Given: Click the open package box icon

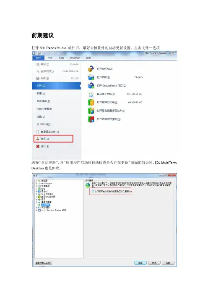Looking at the screenshot, I should pos(91,69).
